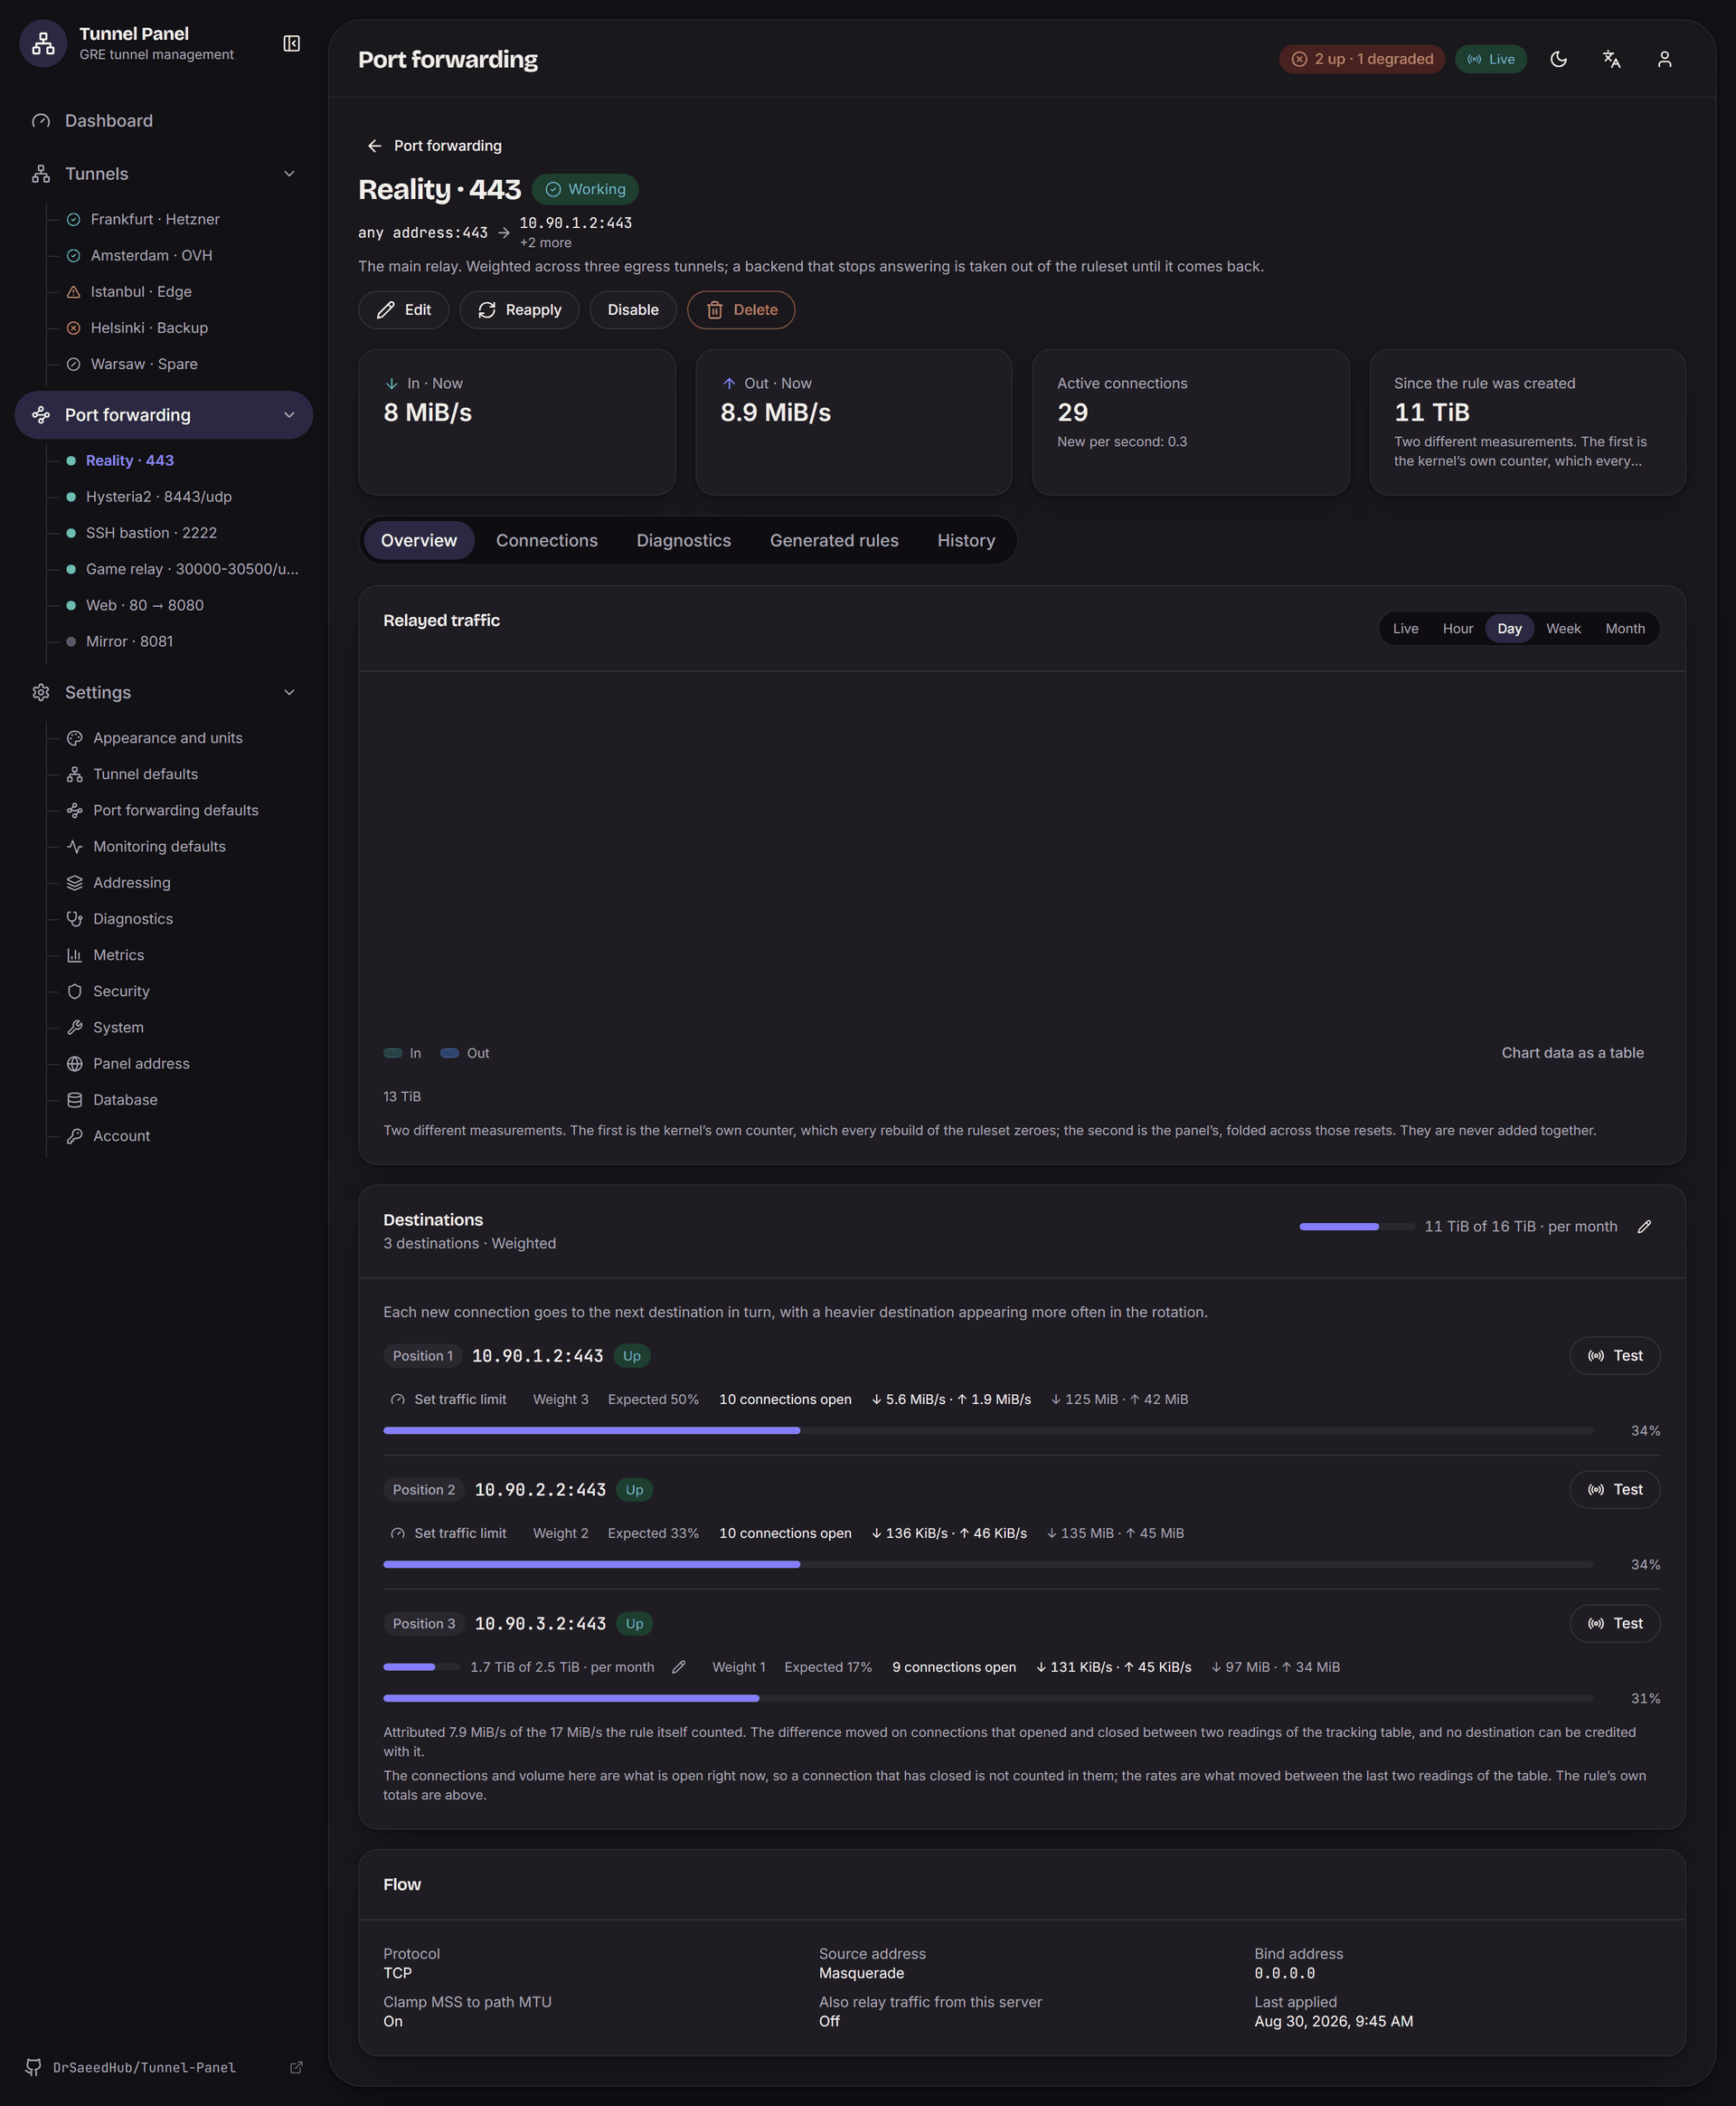Open the language translation menu icon

1611,59
